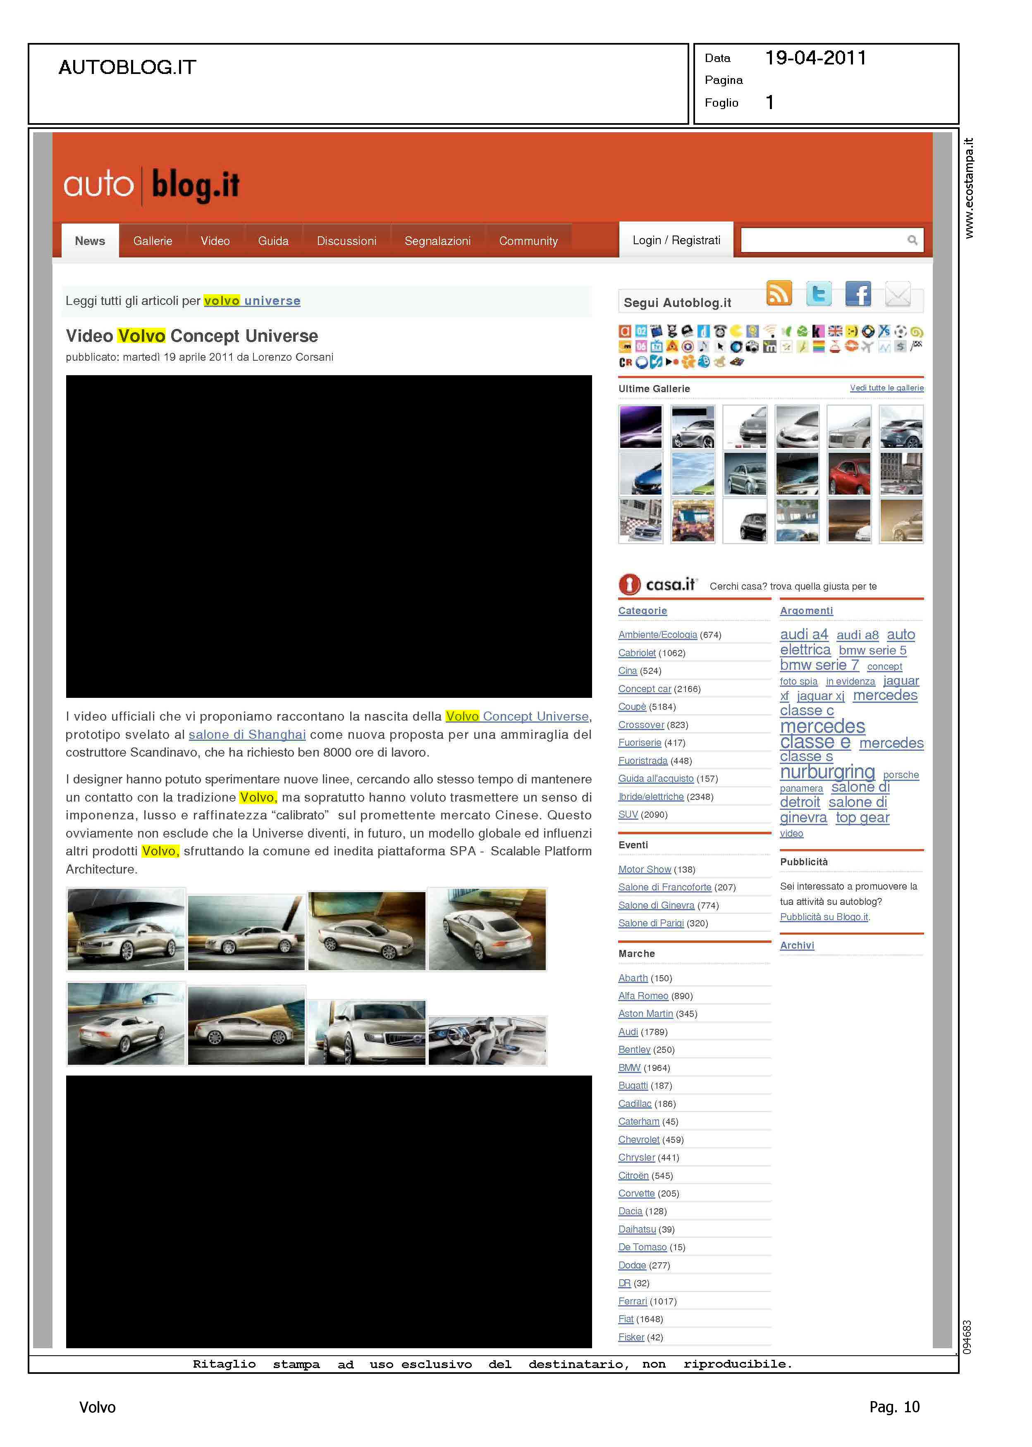Click the British flag network icon
The width and height of the screenshot is (1032, 1447).
pos(835,331)
